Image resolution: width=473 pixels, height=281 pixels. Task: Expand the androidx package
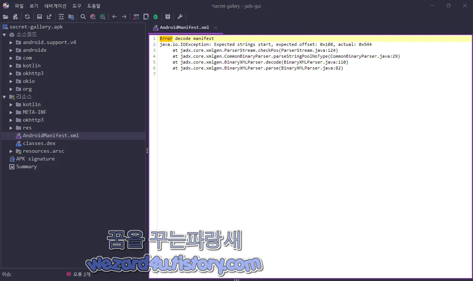[11, 50]
